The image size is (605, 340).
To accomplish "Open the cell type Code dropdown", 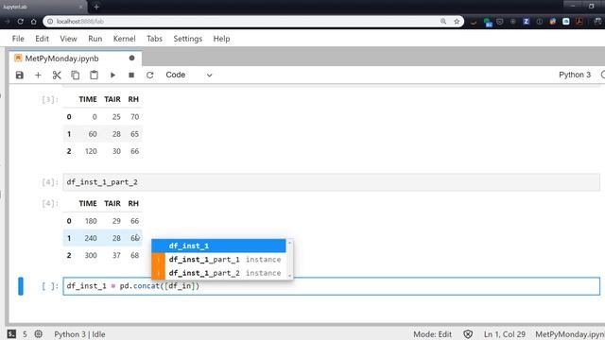I will pos(189,76).
